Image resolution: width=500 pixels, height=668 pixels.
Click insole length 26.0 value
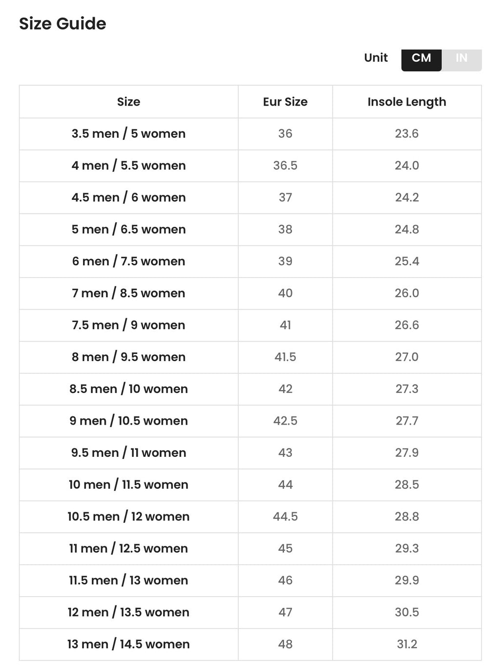tap(407, 293)
